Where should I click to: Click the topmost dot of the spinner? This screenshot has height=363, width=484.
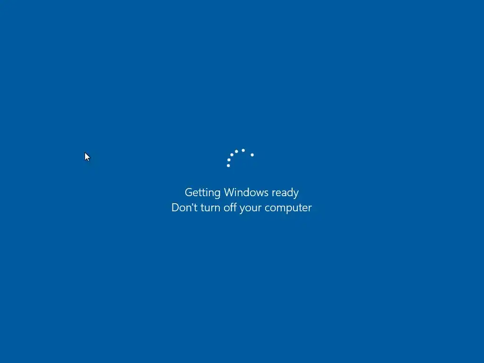[x=243, y=150]
